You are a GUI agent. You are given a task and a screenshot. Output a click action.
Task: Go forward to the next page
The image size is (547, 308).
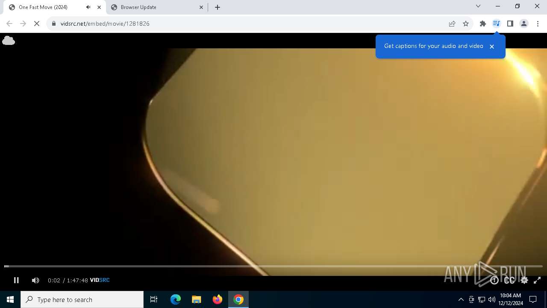(x=23, y=24)
